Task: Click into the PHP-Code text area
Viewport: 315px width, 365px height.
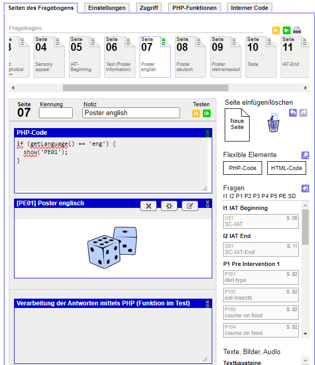Action: pos(111,164)
